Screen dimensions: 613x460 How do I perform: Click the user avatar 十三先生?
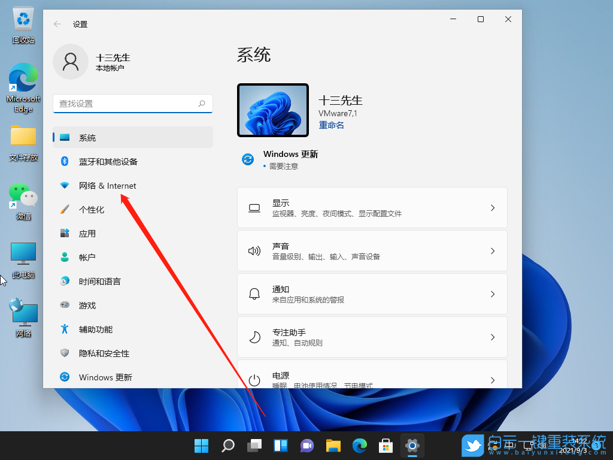click(71, 61)
